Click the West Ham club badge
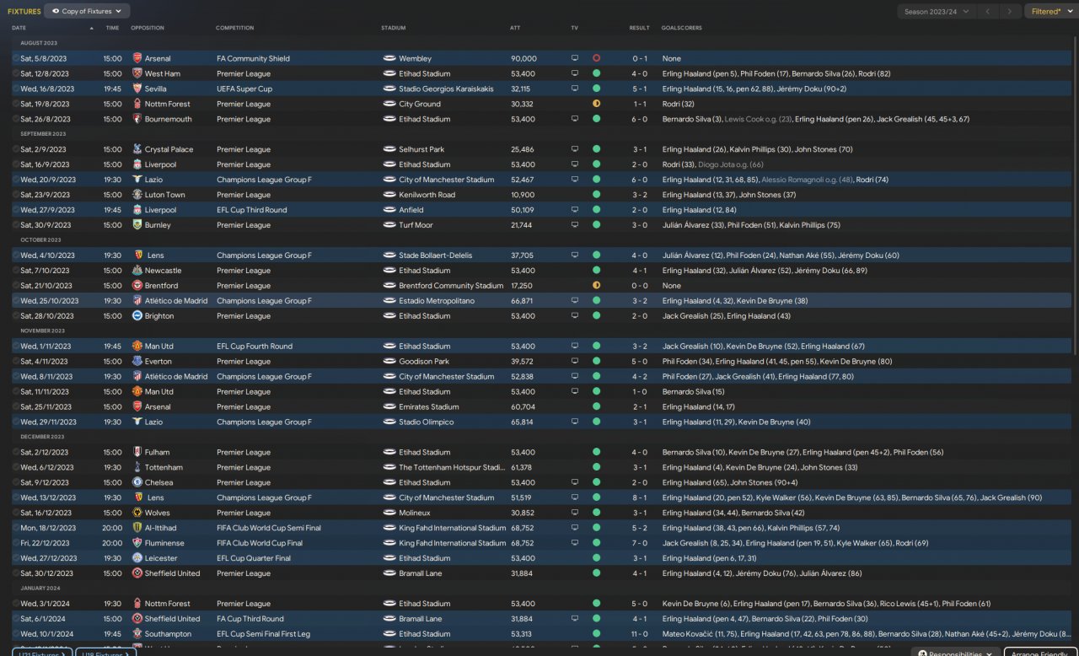 137,73
